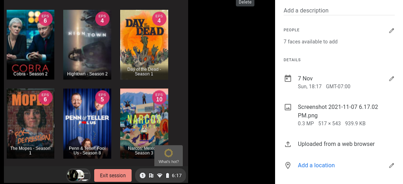The image size is (403, 184).
Task: Select The Mopes Season 1 poster
Action: pyautogui.click(x=31, y=123)
